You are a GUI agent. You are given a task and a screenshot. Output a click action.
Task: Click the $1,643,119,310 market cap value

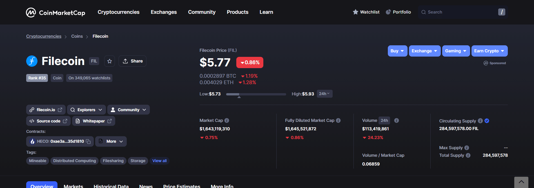point(215,129)
